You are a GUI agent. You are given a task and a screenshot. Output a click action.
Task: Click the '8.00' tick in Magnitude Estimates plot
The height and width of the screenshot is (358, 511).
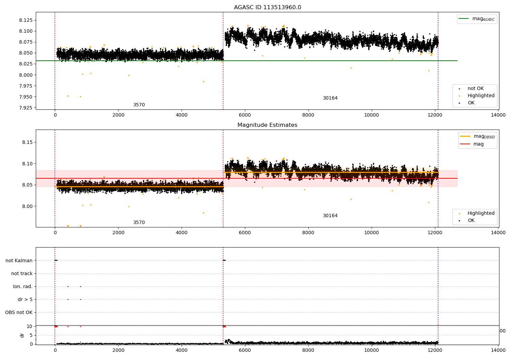tap(28, 206)
